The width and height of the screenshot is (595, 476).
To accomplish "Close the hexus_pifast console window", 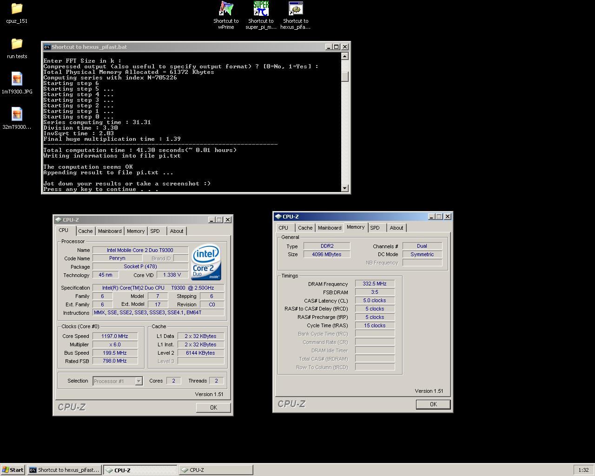I will [x=345, y=47].
